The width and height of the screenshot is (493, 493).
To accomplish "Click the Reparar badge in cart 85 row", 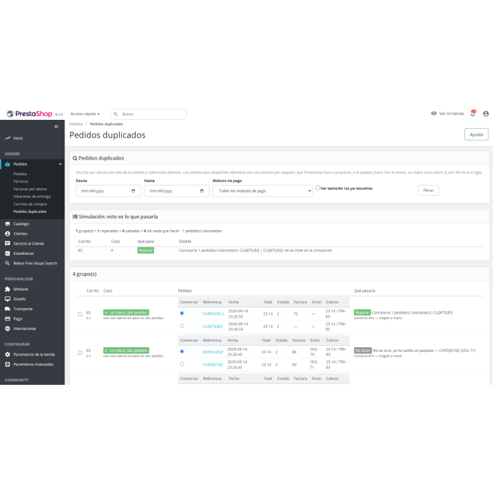I will (x=362, y=312).
